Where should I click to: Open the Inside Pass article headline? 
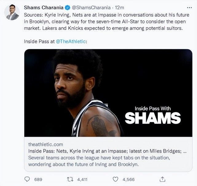tap(108, 151)
